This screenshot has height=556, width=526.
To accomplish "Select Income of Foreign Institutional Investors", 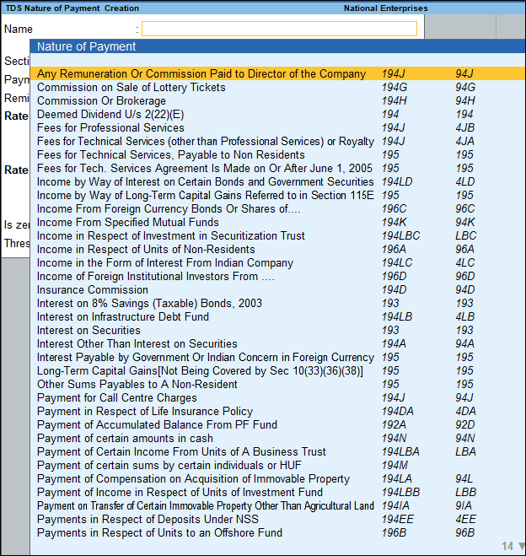I will coord(277,276).
